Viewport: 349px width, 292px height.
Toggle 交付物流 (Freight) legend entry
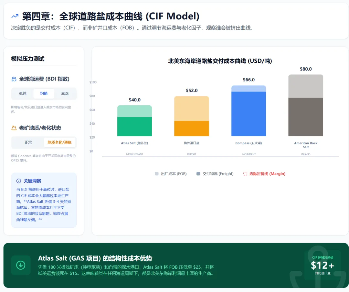tap(215, 173)
